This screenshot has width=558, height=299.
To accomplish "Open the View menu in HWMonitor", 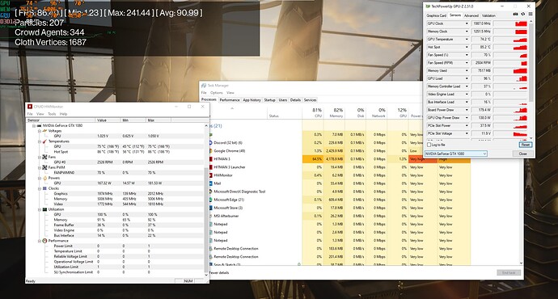I will [x=40, y=114].
